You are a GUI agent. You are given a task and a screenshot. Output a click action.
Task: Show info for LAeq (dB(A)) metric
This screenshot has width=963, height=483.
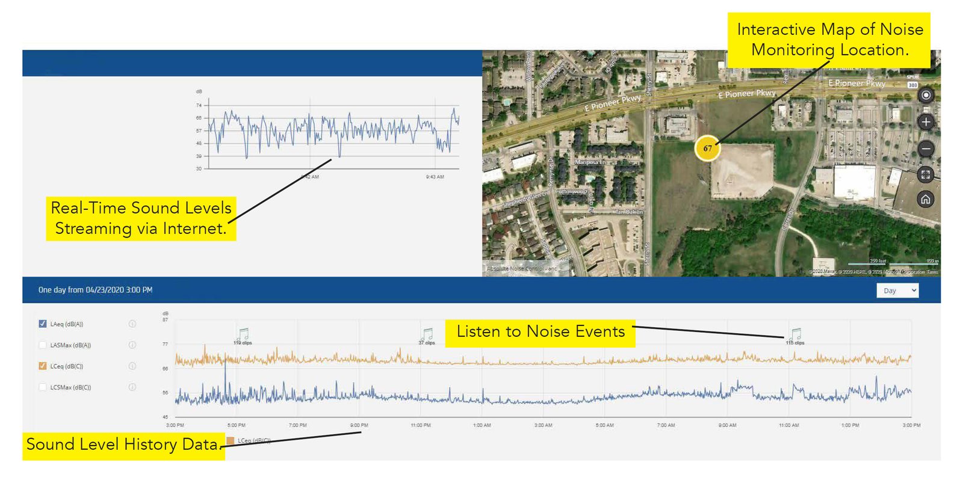[132, 324]
